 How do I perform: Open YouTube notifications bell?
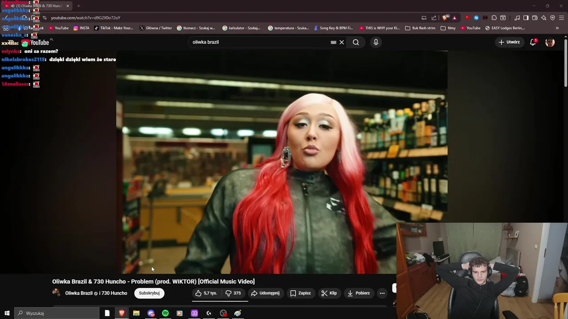533,42
